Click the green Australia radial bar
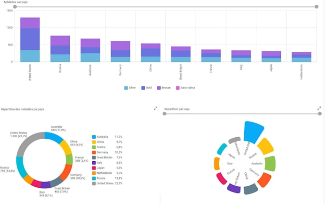This screenshot has height=204, width=327. pyautogui.click(x=270, y=164)
